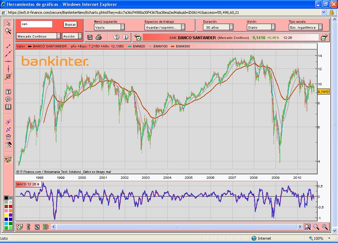Image resolution: width=338 pixels, height=243 pixels.
Task: Select the arrow pointer tool
Action: [x=8, y=23]
